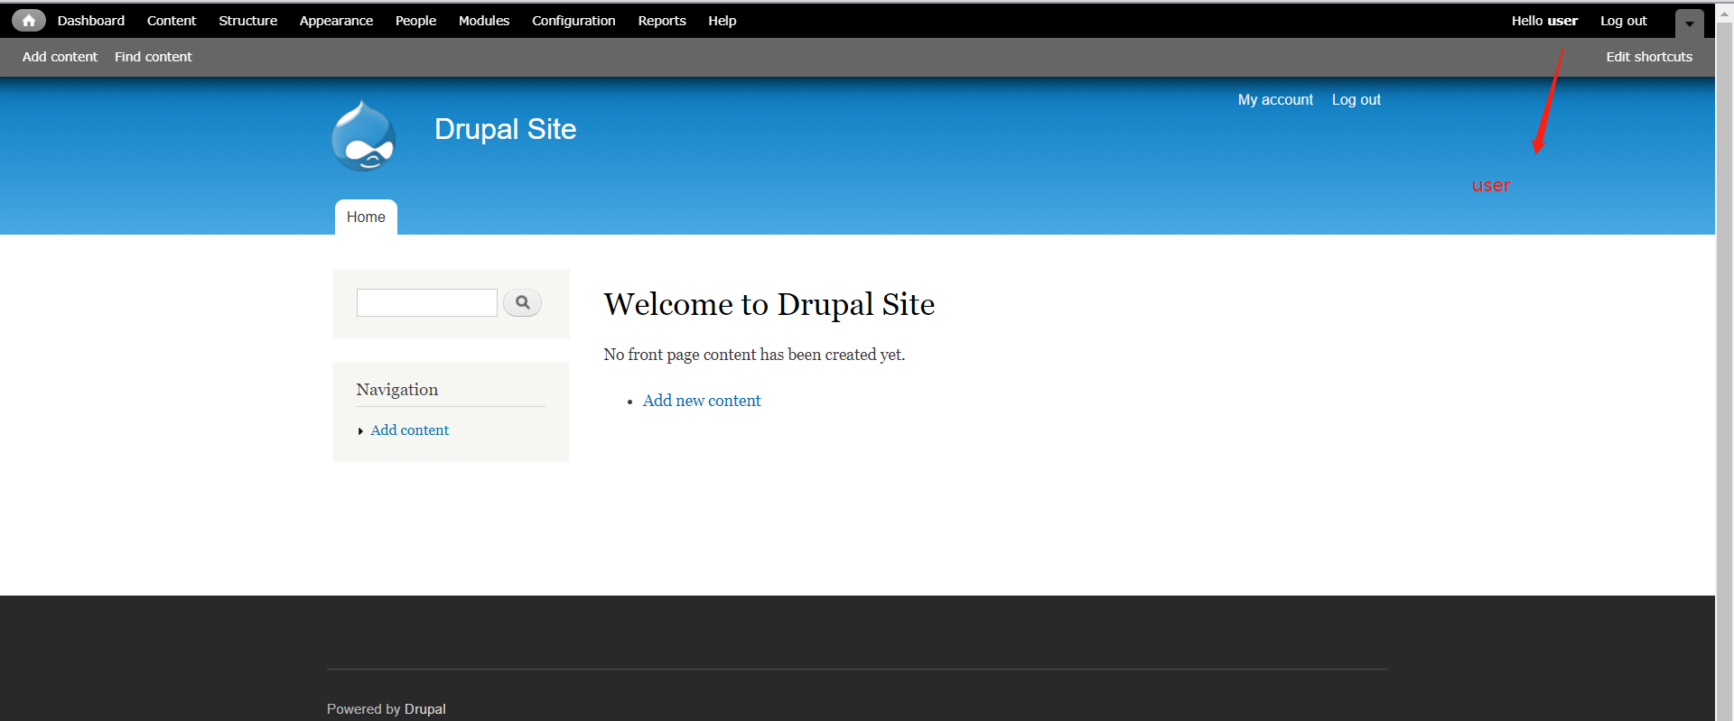1734x721 pixels.
Task: Select the Home tab
Action: tap(366, 217)
